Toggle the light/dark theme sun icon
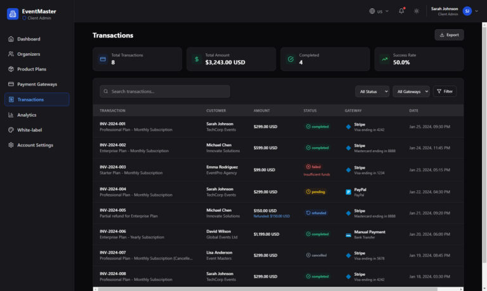 (x=417, y=11)
